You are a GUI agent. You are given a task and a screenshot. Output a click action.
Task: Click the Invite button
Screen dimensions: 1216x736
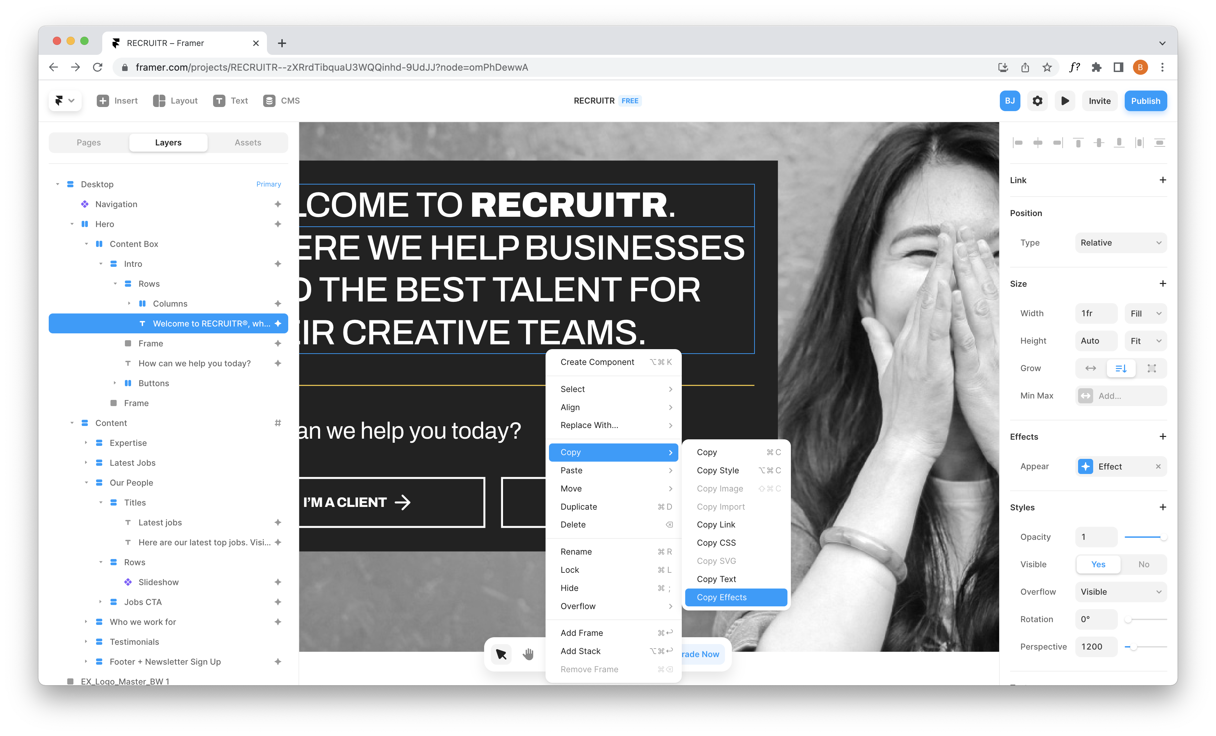click(1100, 100)
